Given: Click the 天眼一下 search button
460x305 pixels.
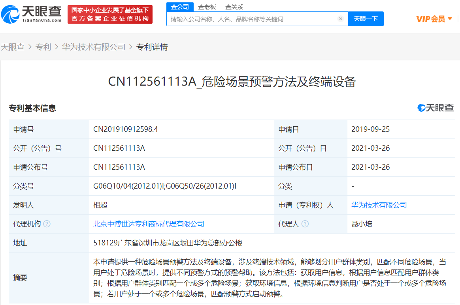Looking at the screenshot, I should pos(366,19).
